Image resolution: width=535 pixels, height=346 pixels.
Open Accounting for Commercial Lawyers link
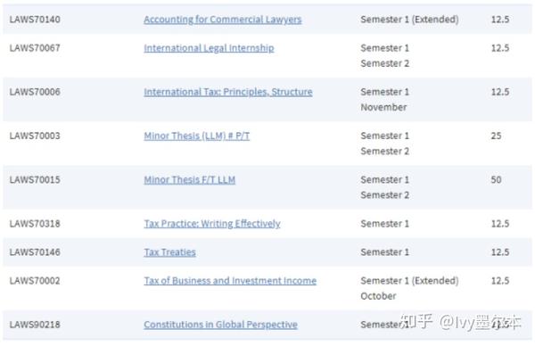222,20
